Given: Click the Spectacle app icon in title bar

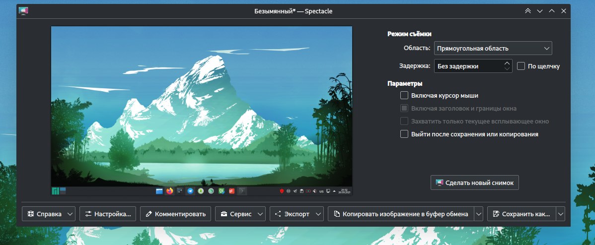Looking at the screenshot, I should 23,11.
